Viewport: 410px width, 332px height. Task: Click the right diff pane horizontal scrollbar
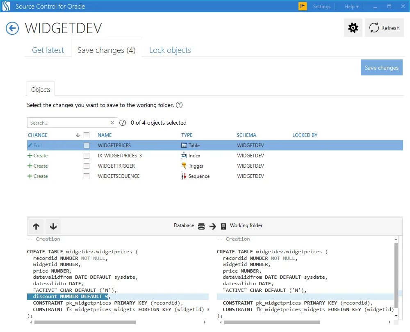[272, 322]
